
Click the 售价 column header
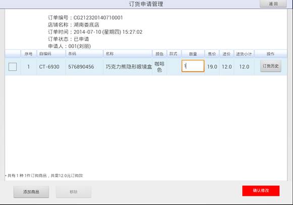tap(212, 54)
